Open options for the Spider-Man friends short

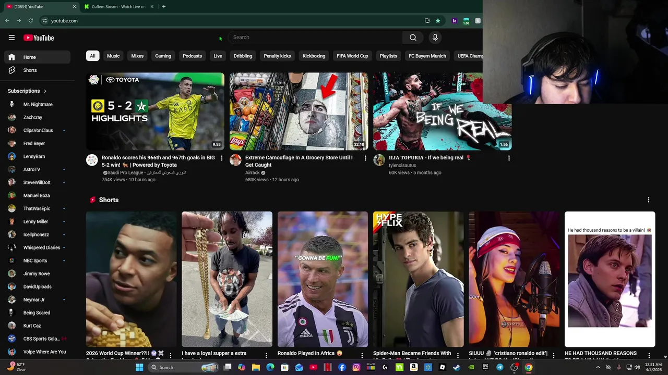pos(458,355)
